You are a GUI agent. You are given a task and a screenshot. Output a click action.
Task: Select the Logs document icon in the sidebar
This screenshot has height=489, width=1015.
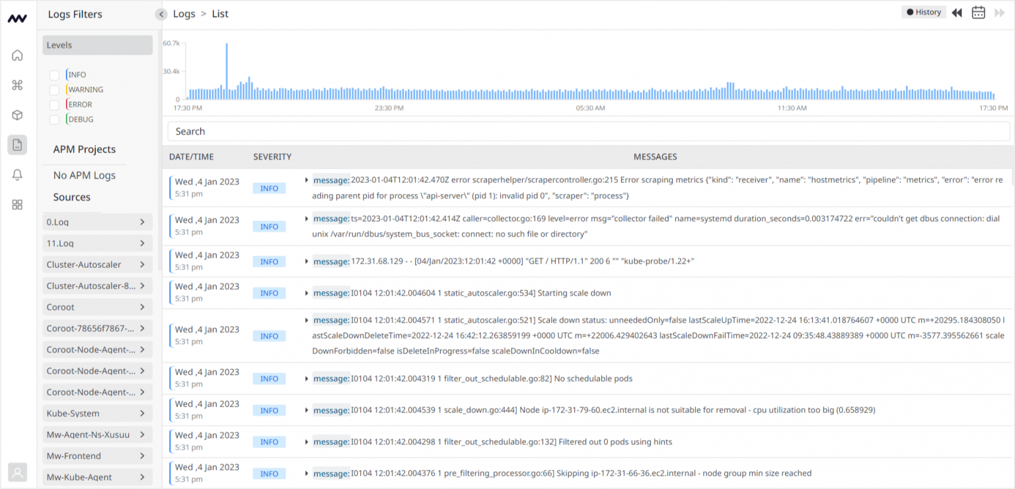17,145
